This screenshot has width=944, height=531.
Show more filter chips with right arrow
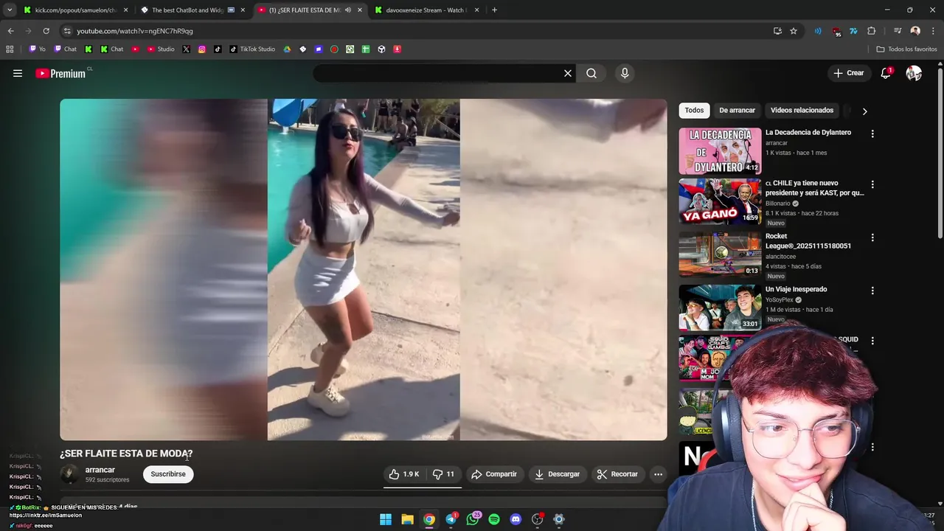point(864,111)
